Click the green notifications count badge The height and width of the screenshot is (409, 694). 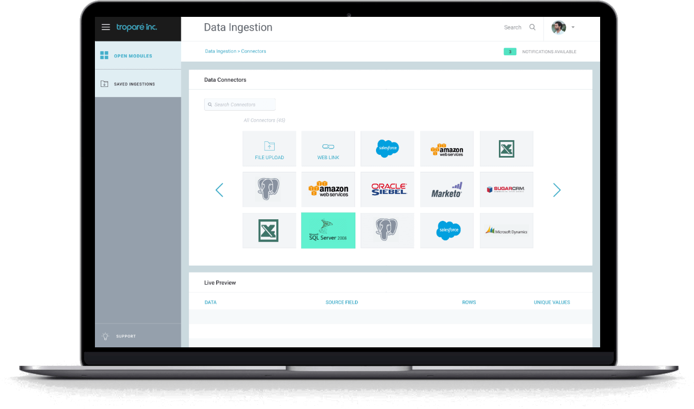click(510, 52)
